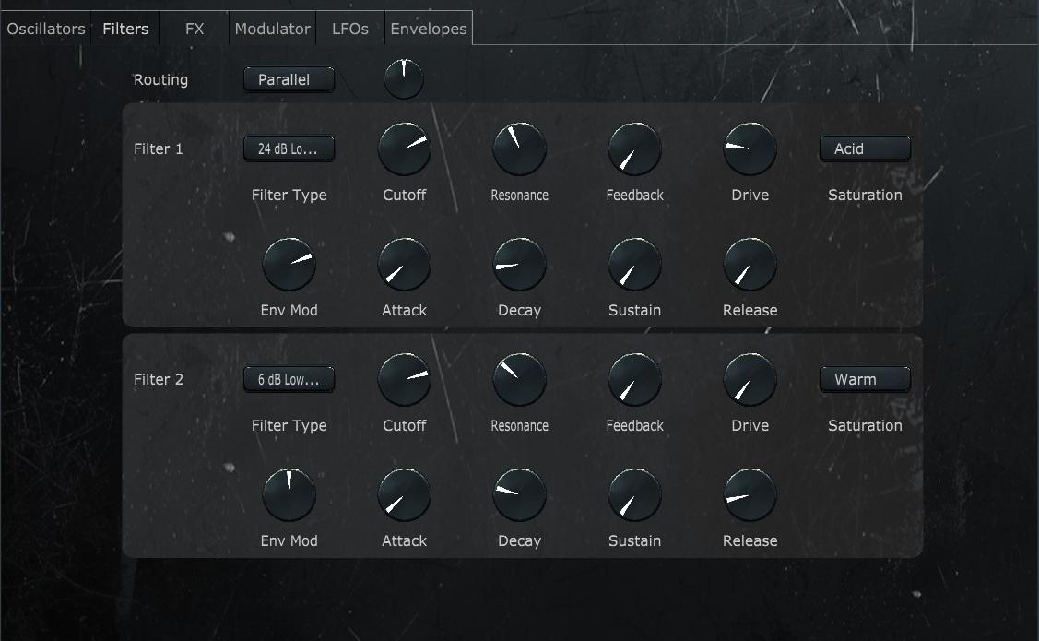Click Filter 2's Decay knob

(519, 493)
